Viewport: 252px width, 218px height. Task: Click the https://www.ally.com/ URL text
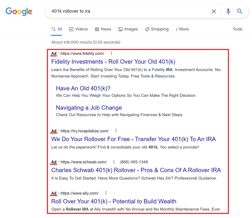[x=80, y=193]
